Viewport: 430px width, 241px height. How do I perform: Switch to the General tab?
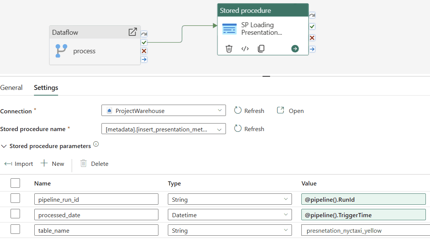coord(11,88)
